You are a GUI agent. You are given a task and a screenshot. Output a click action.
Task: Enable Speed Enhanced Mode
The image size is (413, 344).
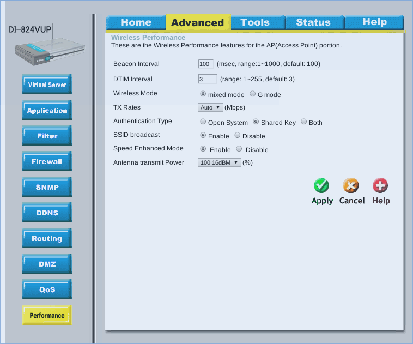(x=203, y=149)
